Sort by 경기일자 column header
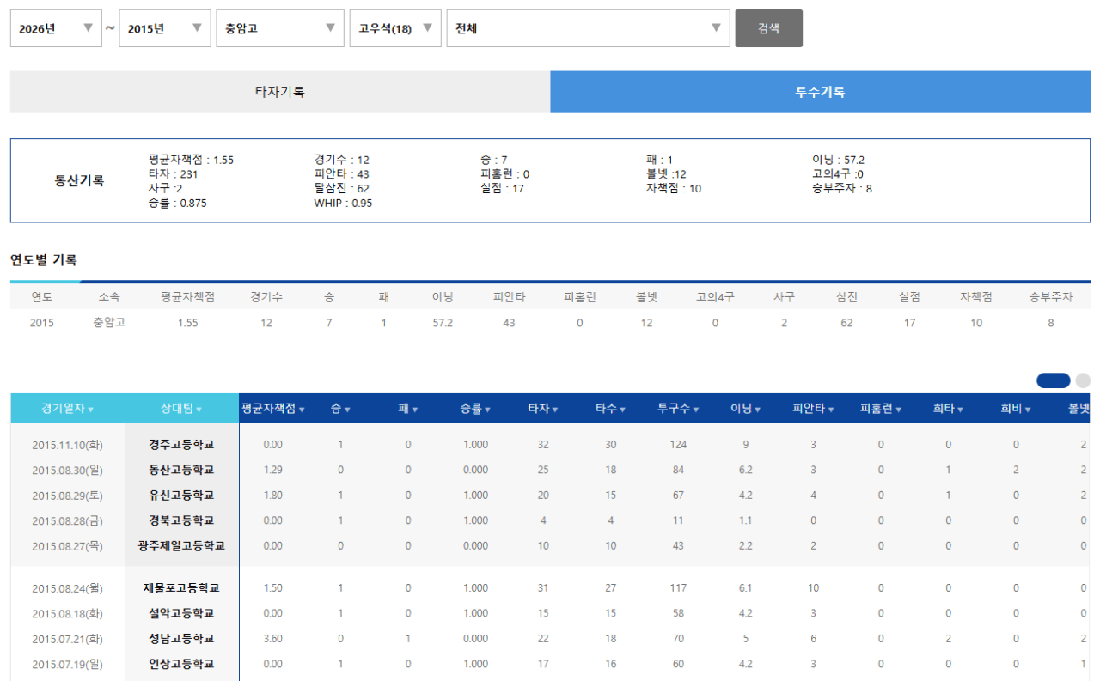Screen dimensions: 1100x681 tap(68, 409)
